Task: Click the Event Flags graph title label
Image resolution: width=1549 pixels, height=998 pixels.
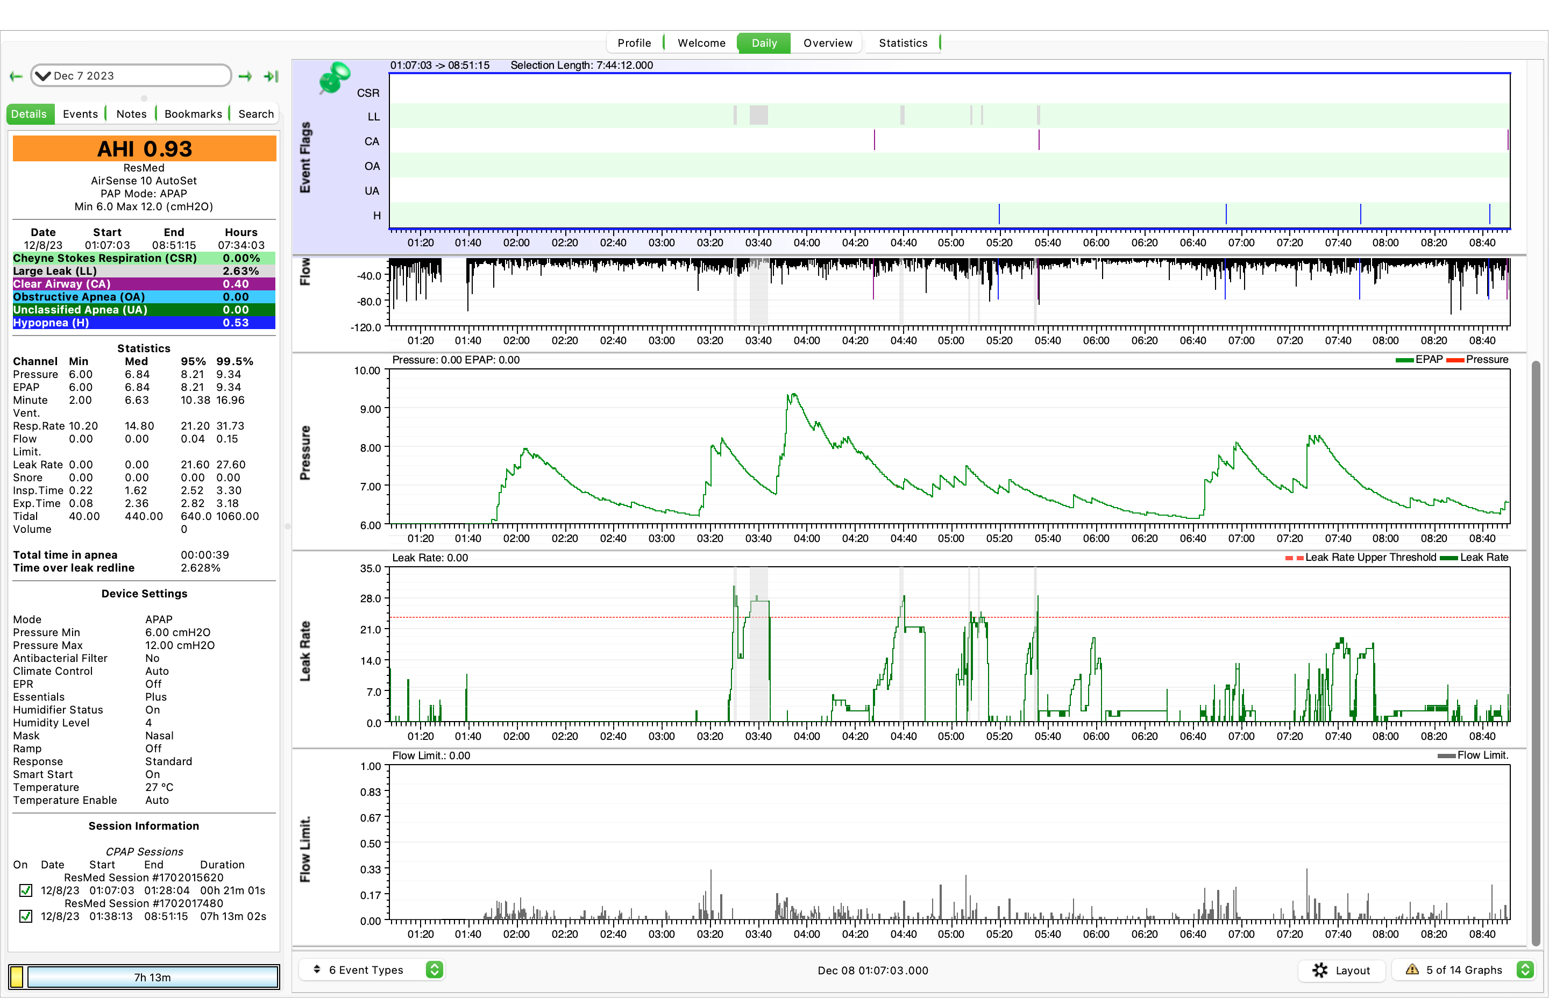Action: tap(305, 158)
